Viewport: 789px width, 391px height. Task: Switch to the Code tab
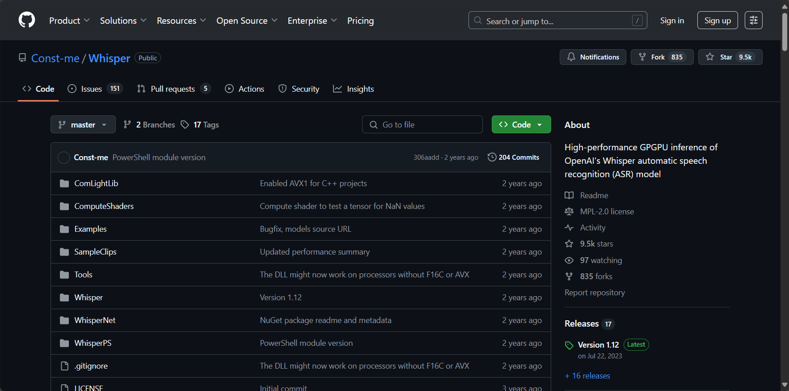[x=38, y=89]
